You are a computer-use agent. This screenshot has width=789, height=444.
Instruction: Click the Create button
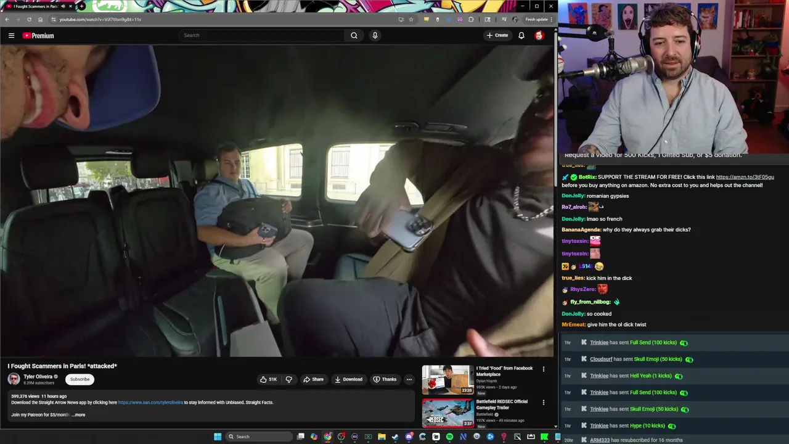pos(497,35)
